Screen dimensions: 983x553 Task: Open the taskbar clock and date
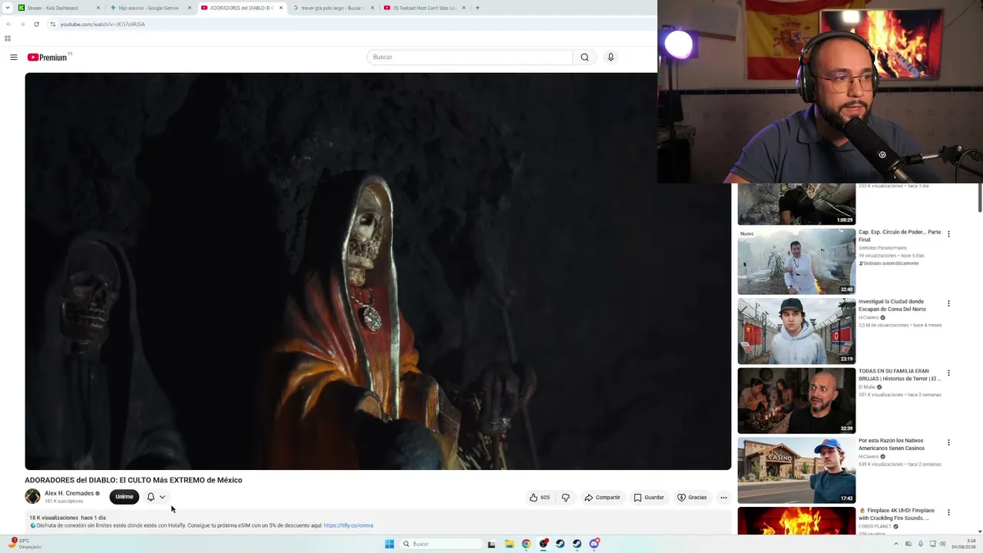pyautogui.click(x=964, y=544)
